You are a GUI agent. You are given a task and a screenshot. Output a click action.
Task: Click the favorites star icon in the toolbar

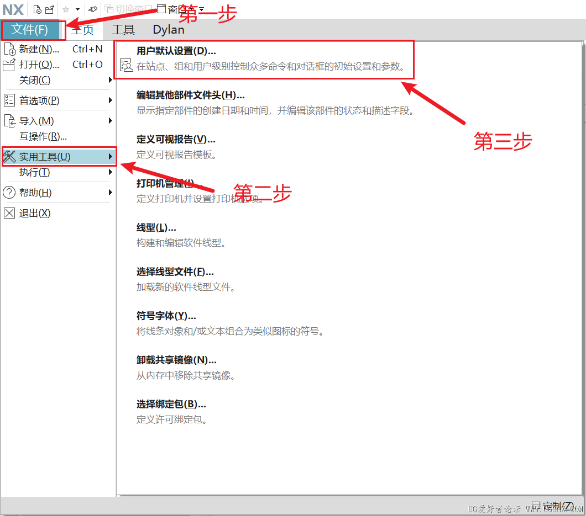[x=66, y=9]
